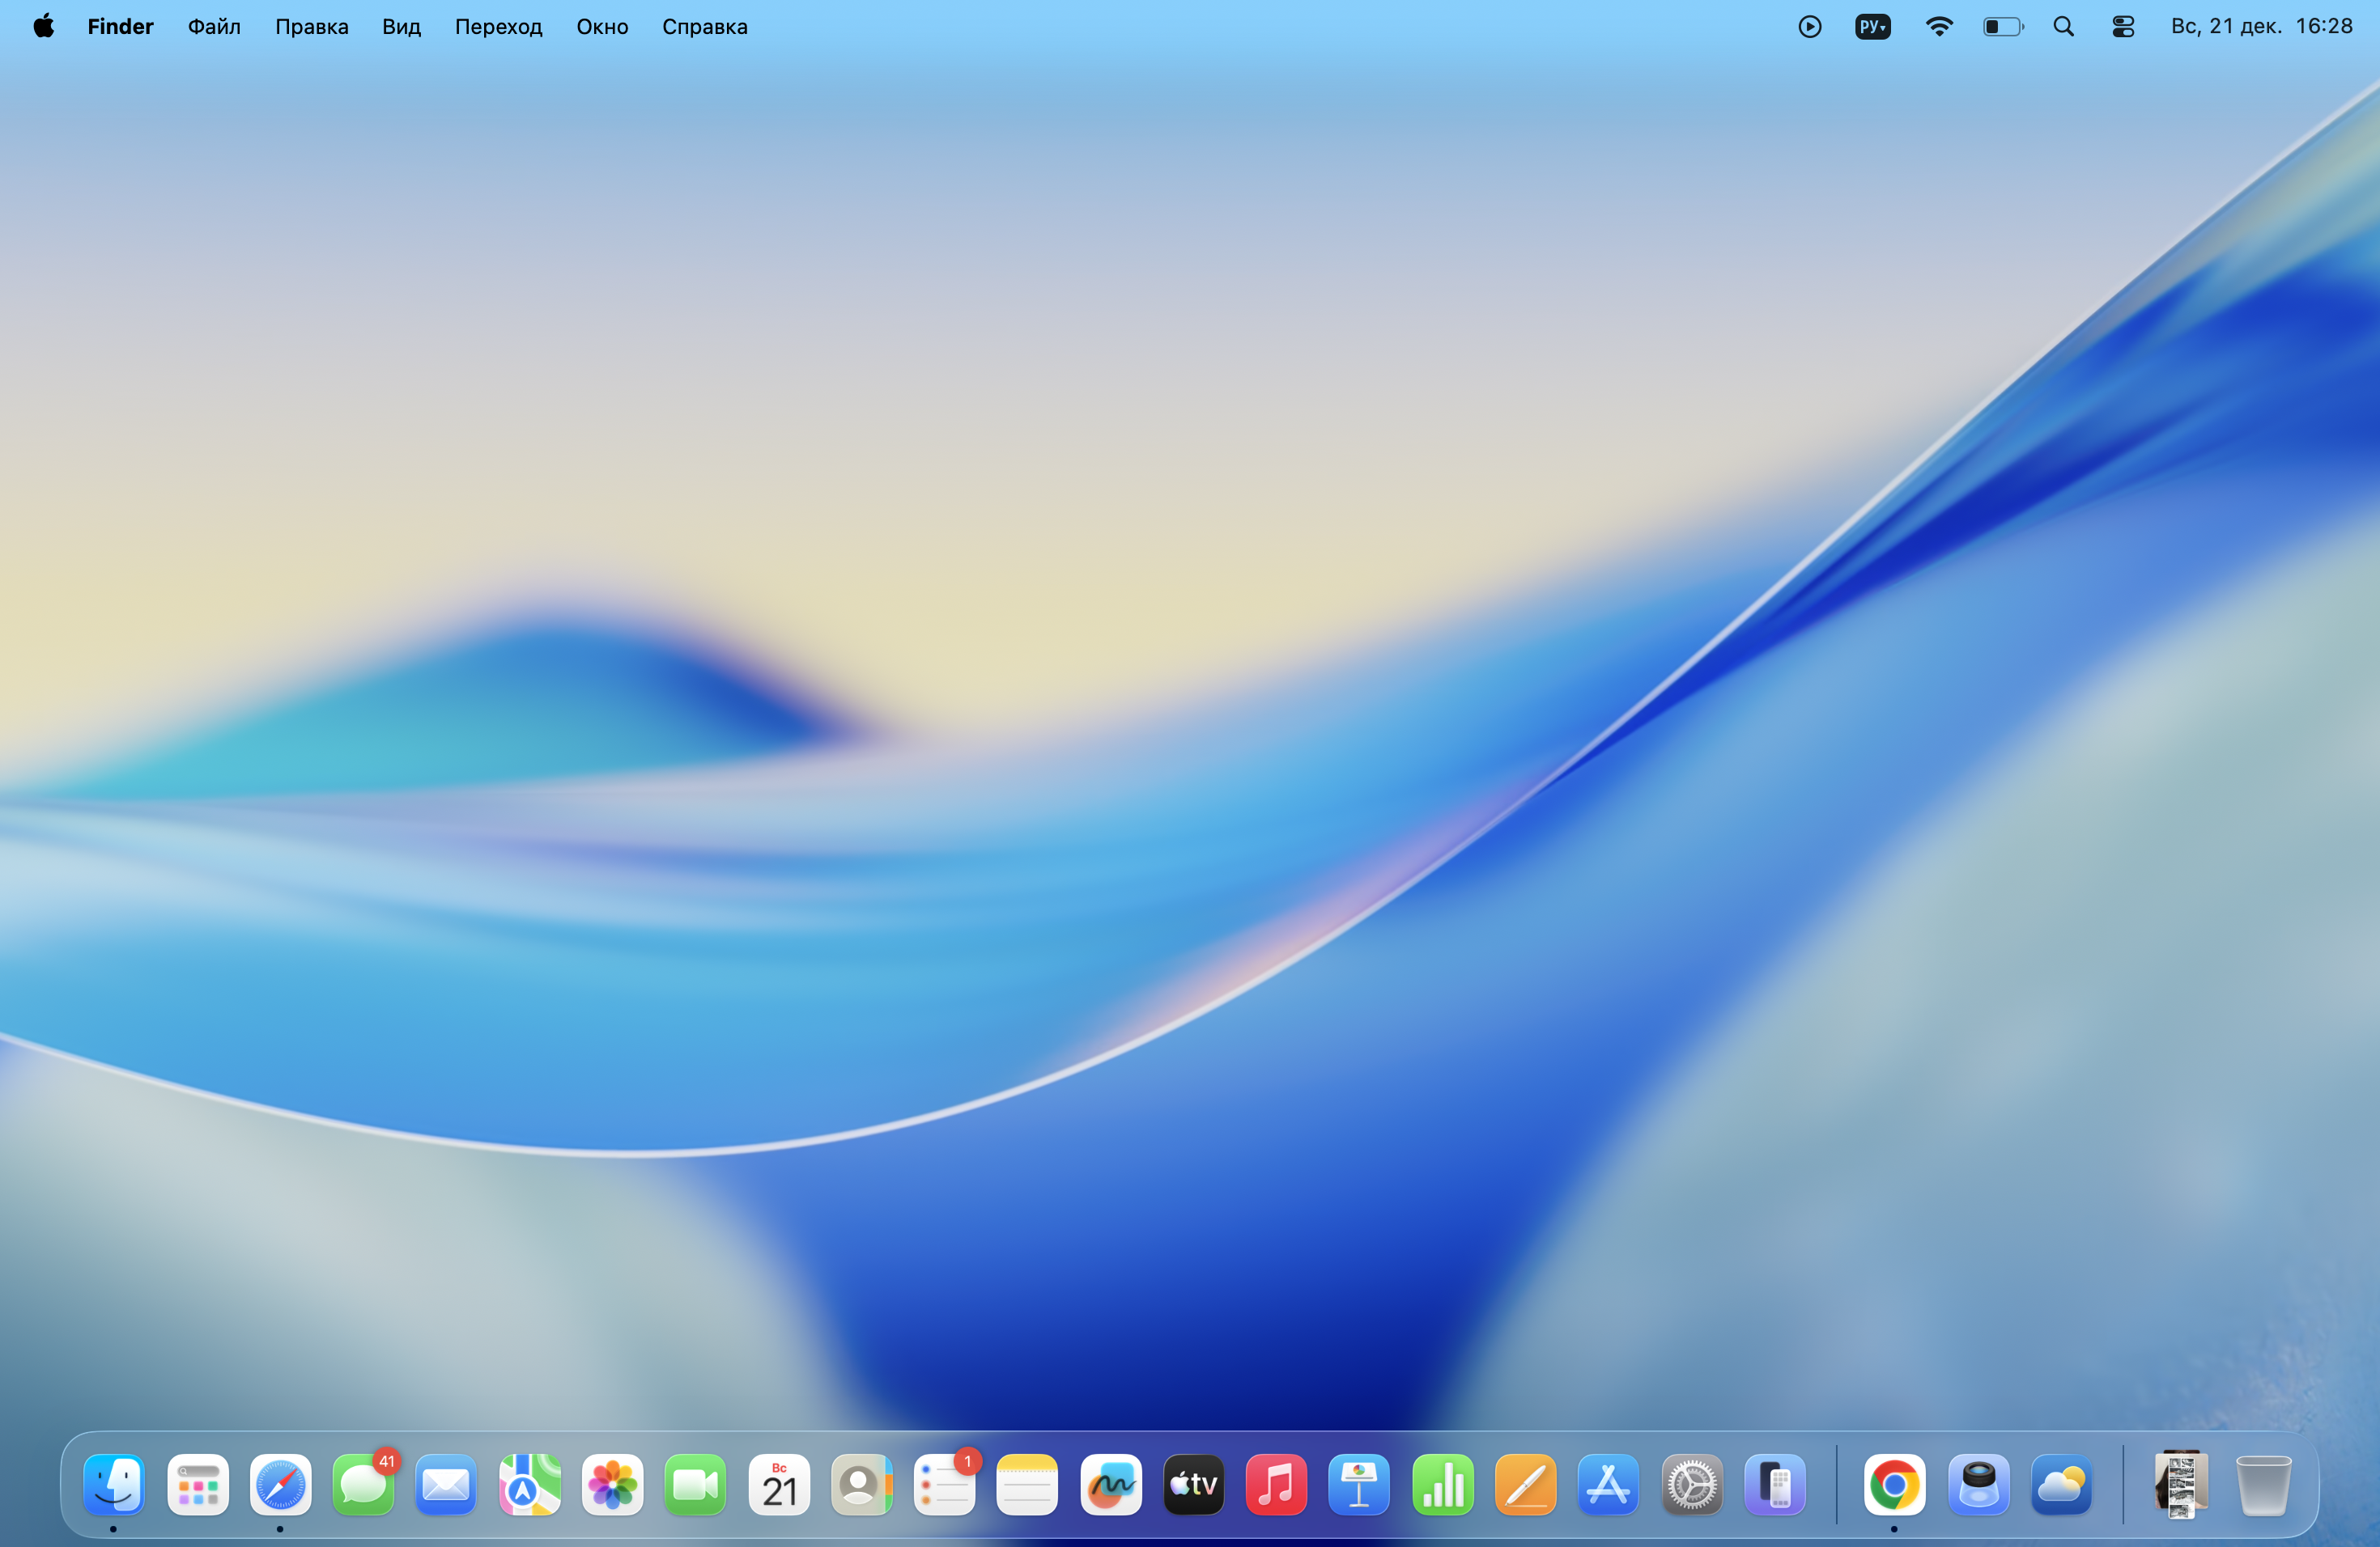Screen dimensions: 2380x1547
Task: Open Now Playing menu bar control
Action: [1809, 27]
